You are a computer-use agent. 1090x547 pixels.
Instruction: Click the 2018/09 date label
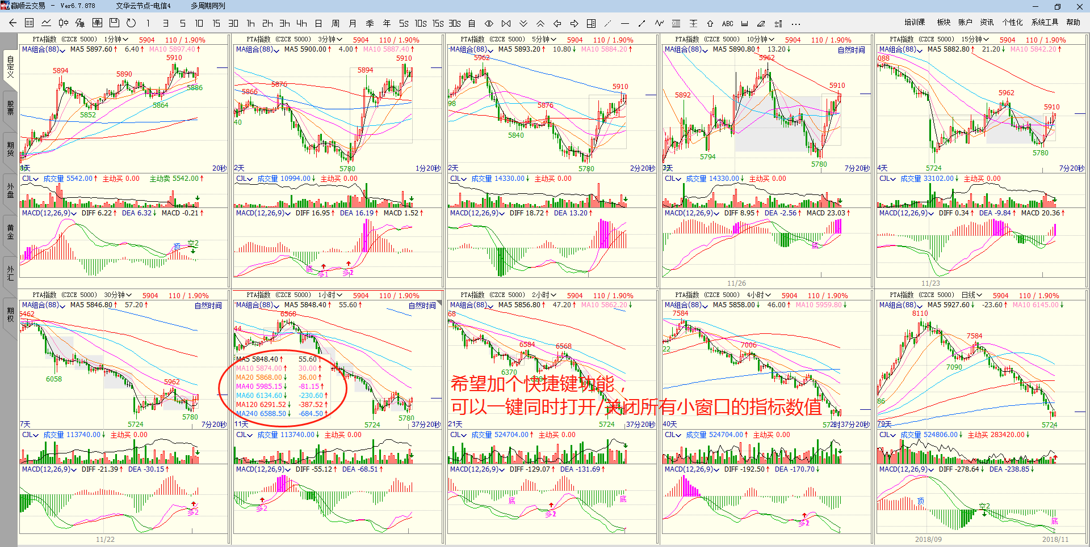[928, 540]
